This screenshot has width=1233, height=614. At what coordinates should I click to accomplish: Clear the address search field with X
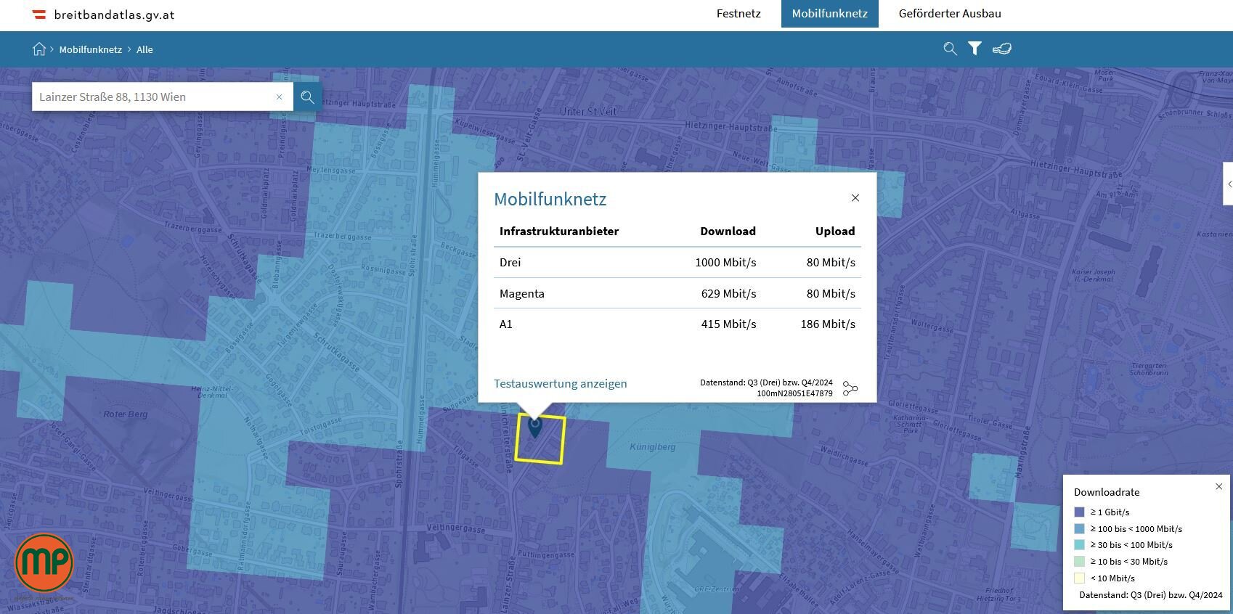tap(279, 97)
